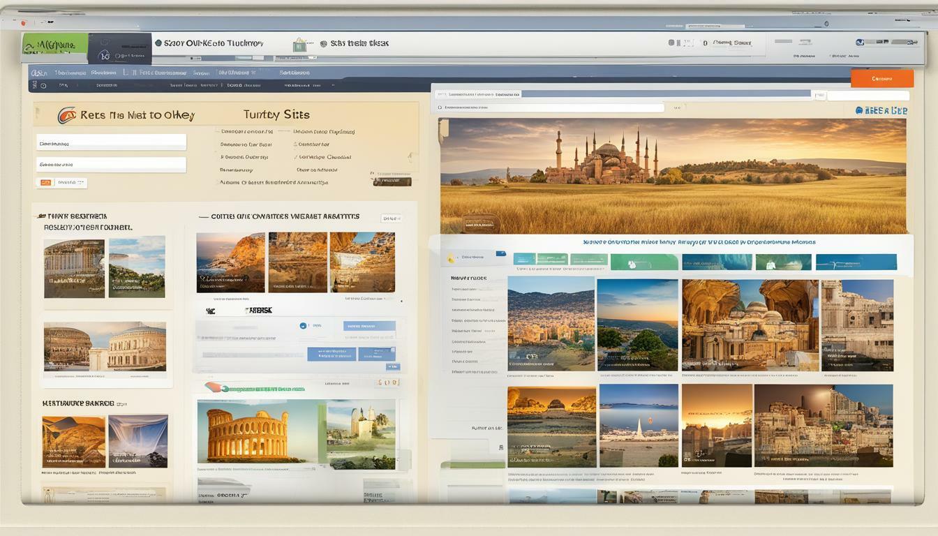This screenshot has height=536, width=938.
Task: Open the left column orange canyon thumbnail
Action: [x=73, y=441]
